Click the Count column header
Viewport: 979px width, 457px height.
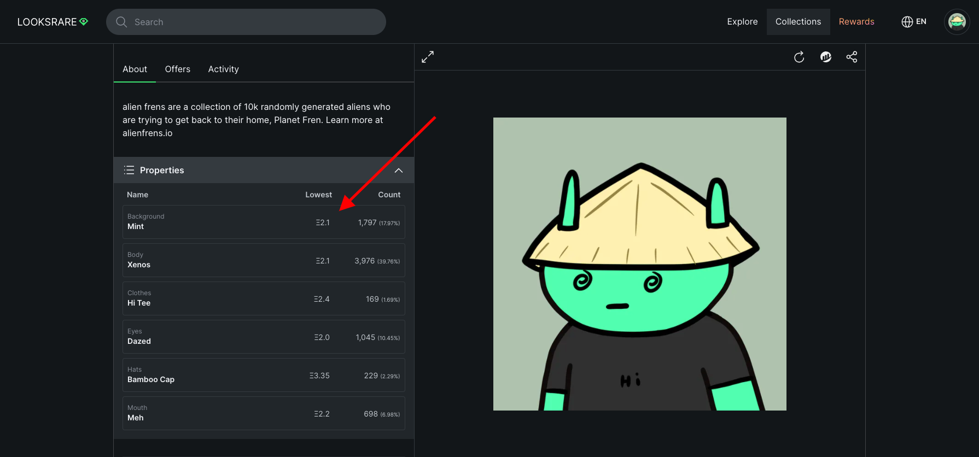[389, 195]
